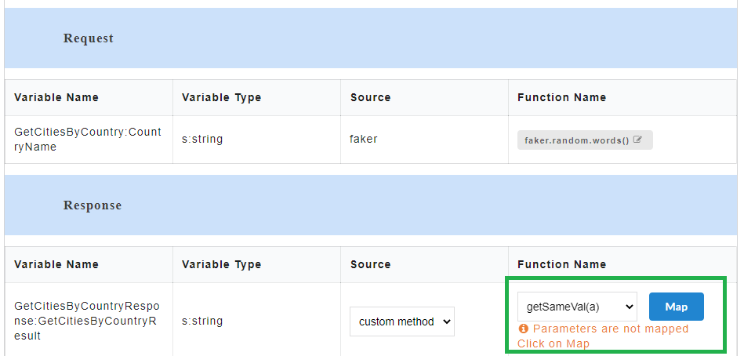Click Function Name header in Request table
Screen dimensions: 744x356
562,97
